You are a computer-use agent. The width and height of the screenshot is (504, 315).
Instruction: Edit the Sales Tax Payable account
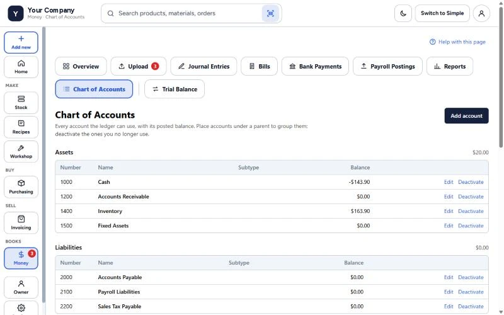(x=449, y=306)
